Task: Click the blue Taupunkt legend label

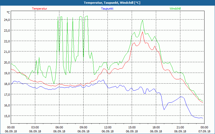Action: 107,9
